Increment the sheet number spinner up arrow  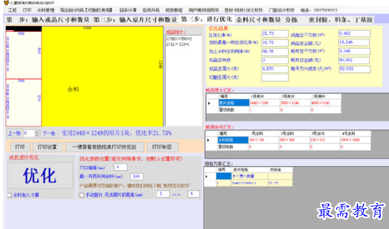[37, 131]
